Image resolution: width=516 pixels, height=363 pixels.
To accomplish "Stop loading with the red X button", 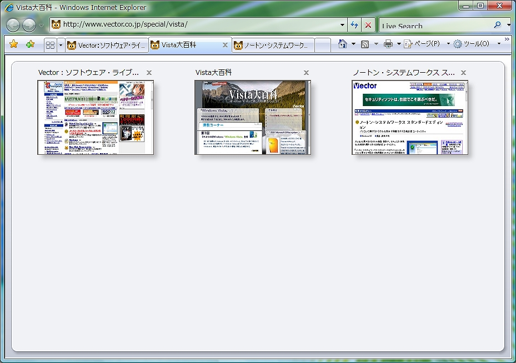I will [368, 24].
